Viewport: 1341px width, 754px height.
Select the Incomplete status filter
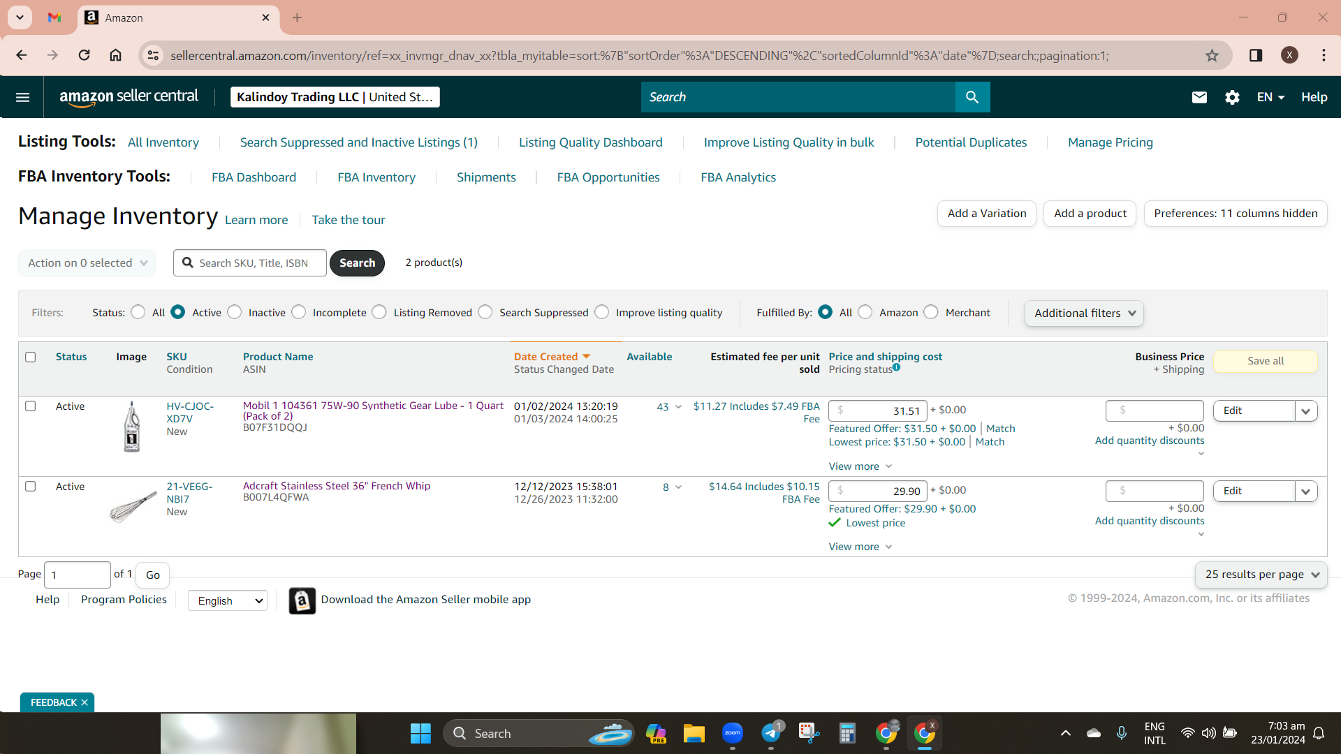[299, 312]
